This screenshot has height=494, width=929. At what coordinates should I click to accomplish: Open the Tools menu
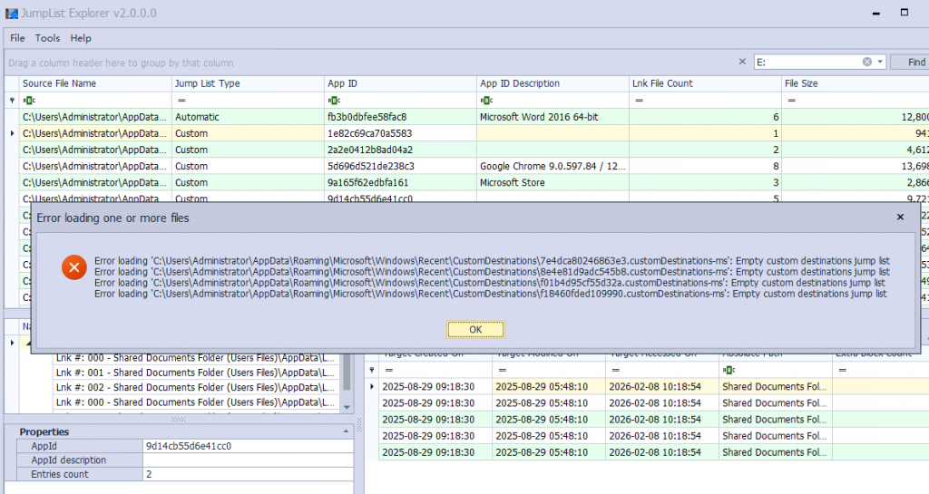click(47, 38)
